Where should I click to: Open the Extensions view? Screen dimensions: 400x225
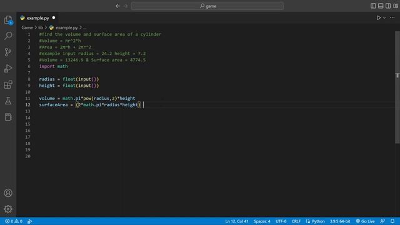click(x=8, y=84)
